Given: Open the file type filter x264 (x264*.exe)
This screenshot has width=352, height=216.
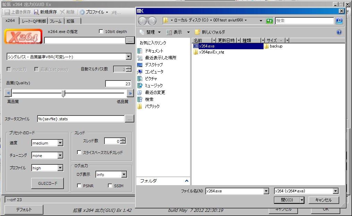Looking at the screenshot, I should [x=306, y=191].
